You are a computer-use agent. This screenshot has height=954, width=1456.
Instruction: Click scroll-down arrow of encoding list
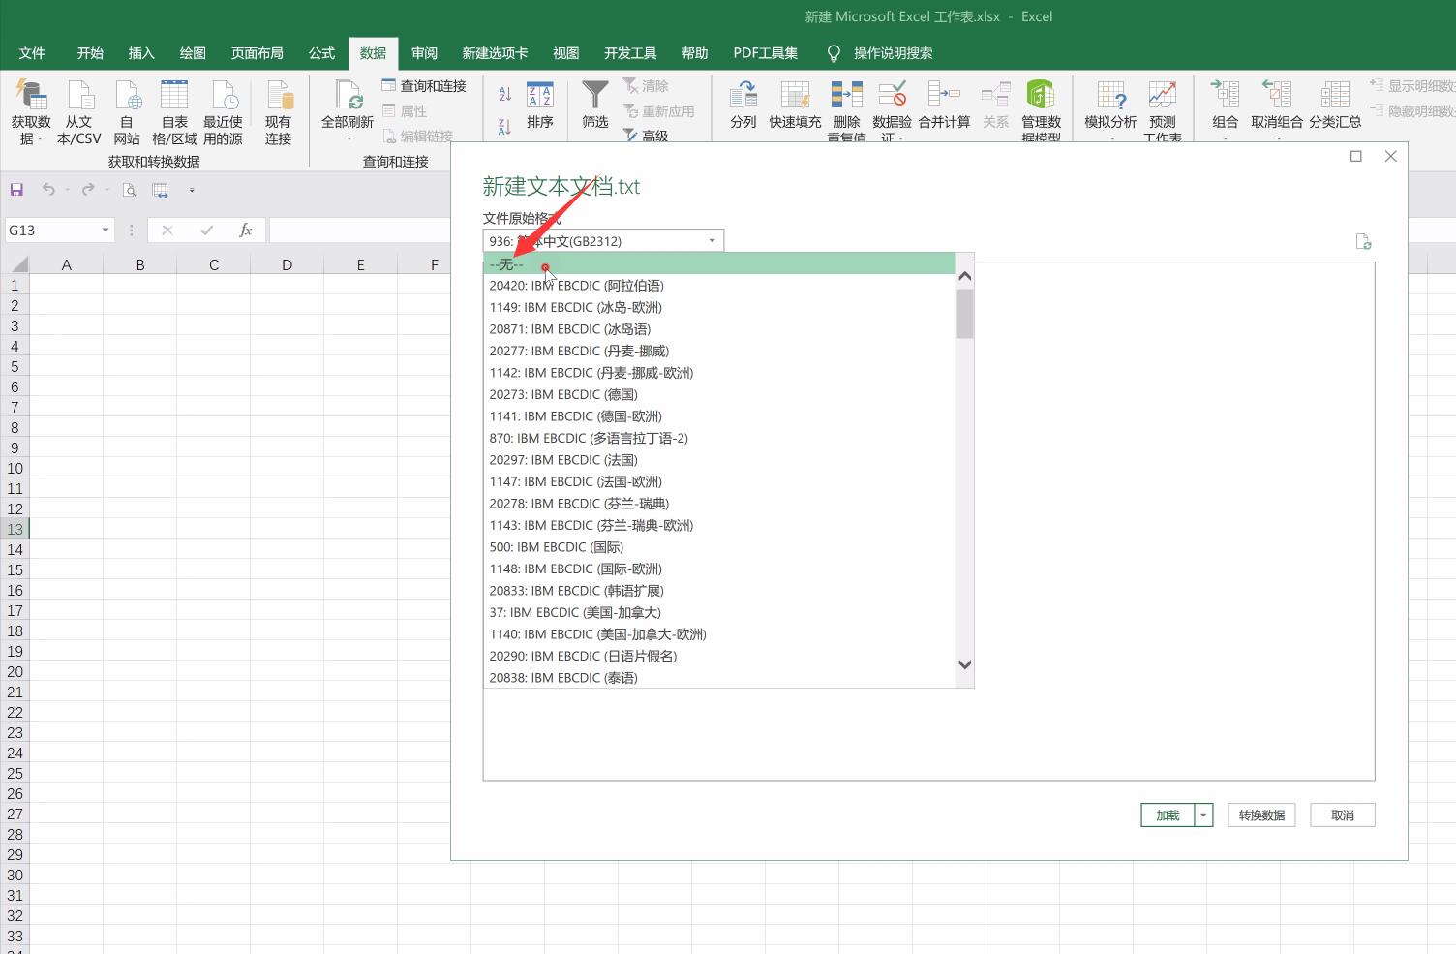(x=964, y=664)
